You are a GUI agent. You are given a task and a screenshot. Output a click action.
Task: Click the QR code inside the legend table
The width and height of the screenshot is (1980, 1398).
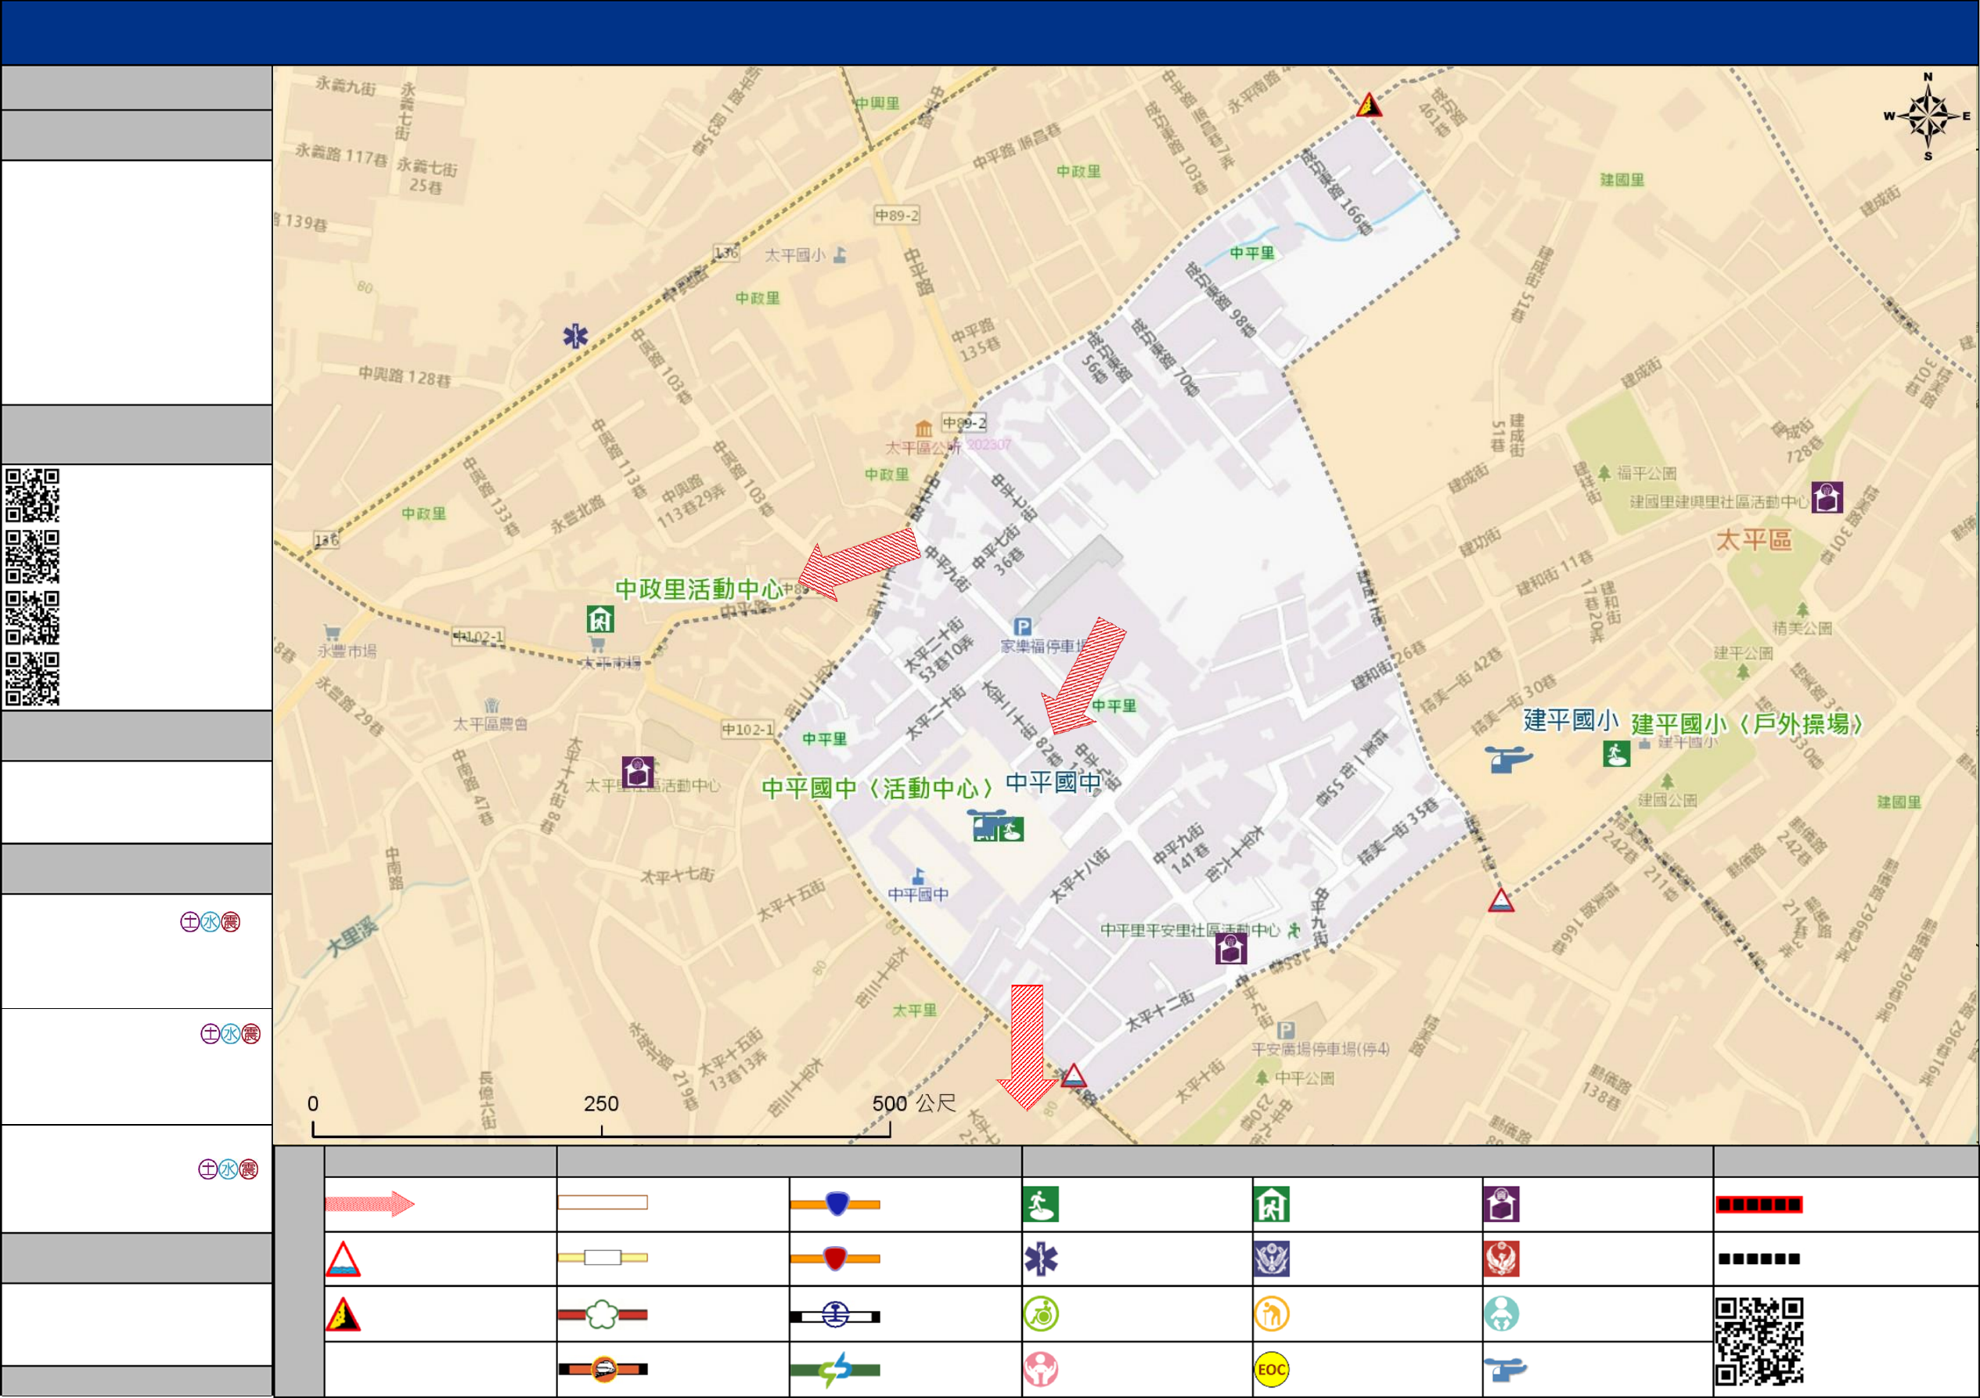pos(1759,1341)
